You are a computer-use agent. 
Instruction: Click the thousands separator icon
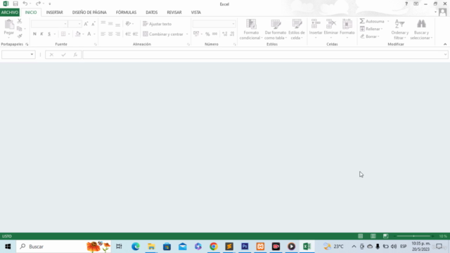pyautogui.click(x=214, y=34)
